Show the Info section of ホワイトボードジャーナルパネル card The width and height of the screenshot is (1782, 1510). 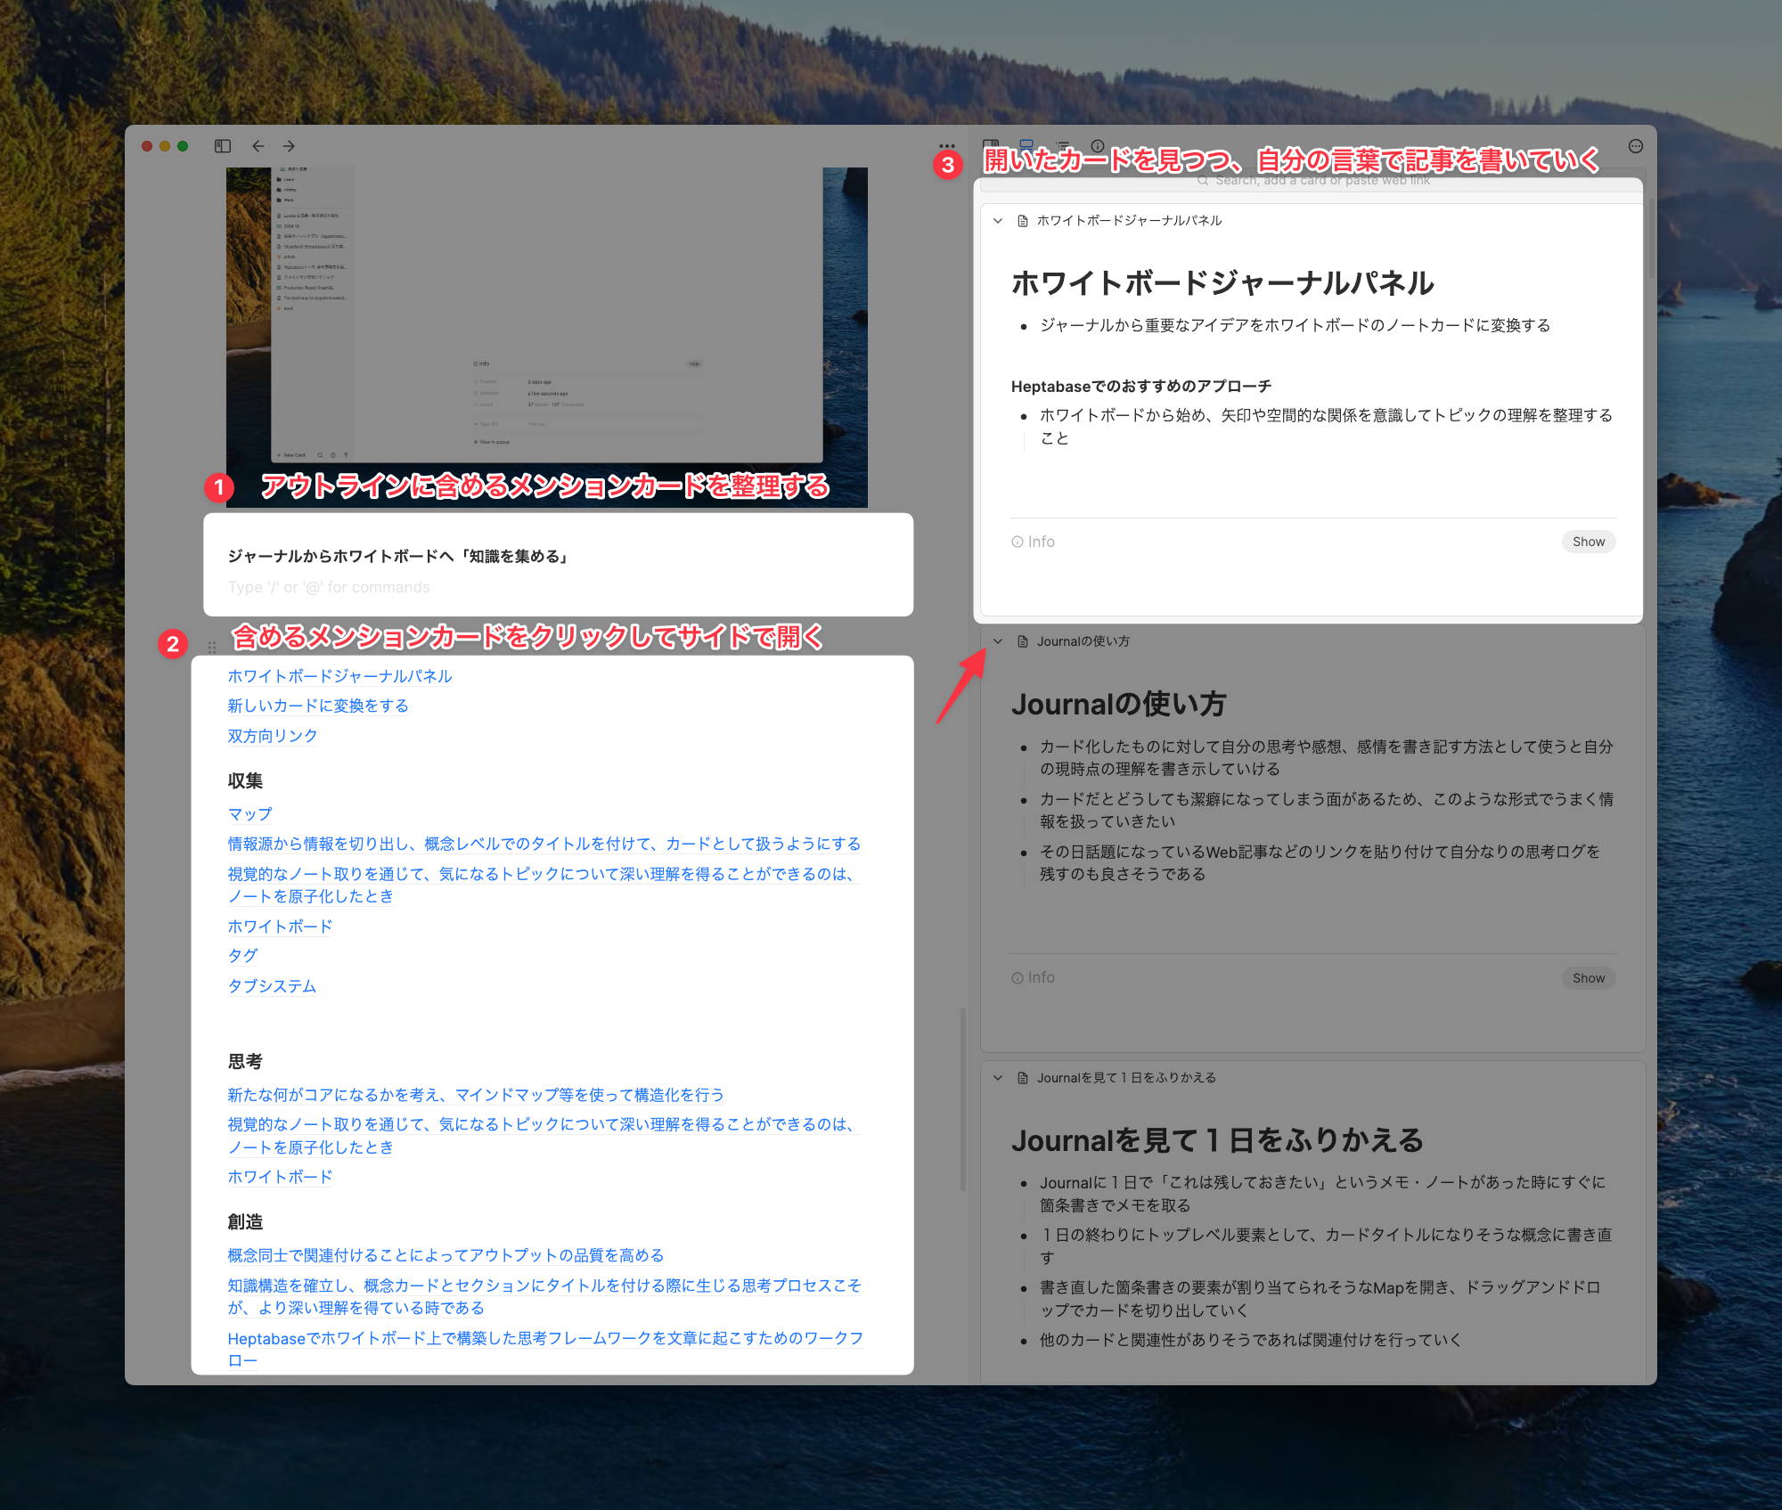[x=1588, y=541]
